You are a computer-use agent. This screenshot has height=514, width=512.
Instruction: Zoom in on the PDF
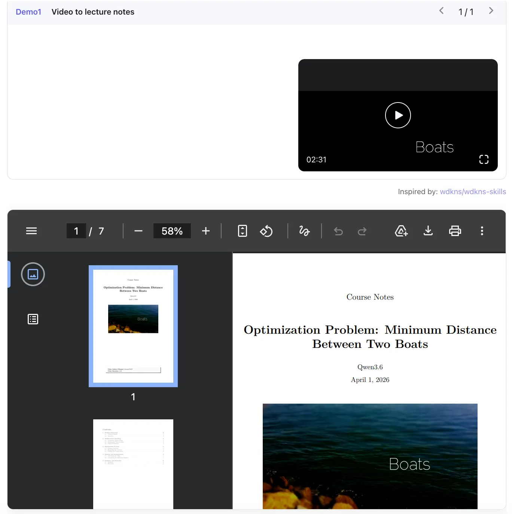[206, 231]
